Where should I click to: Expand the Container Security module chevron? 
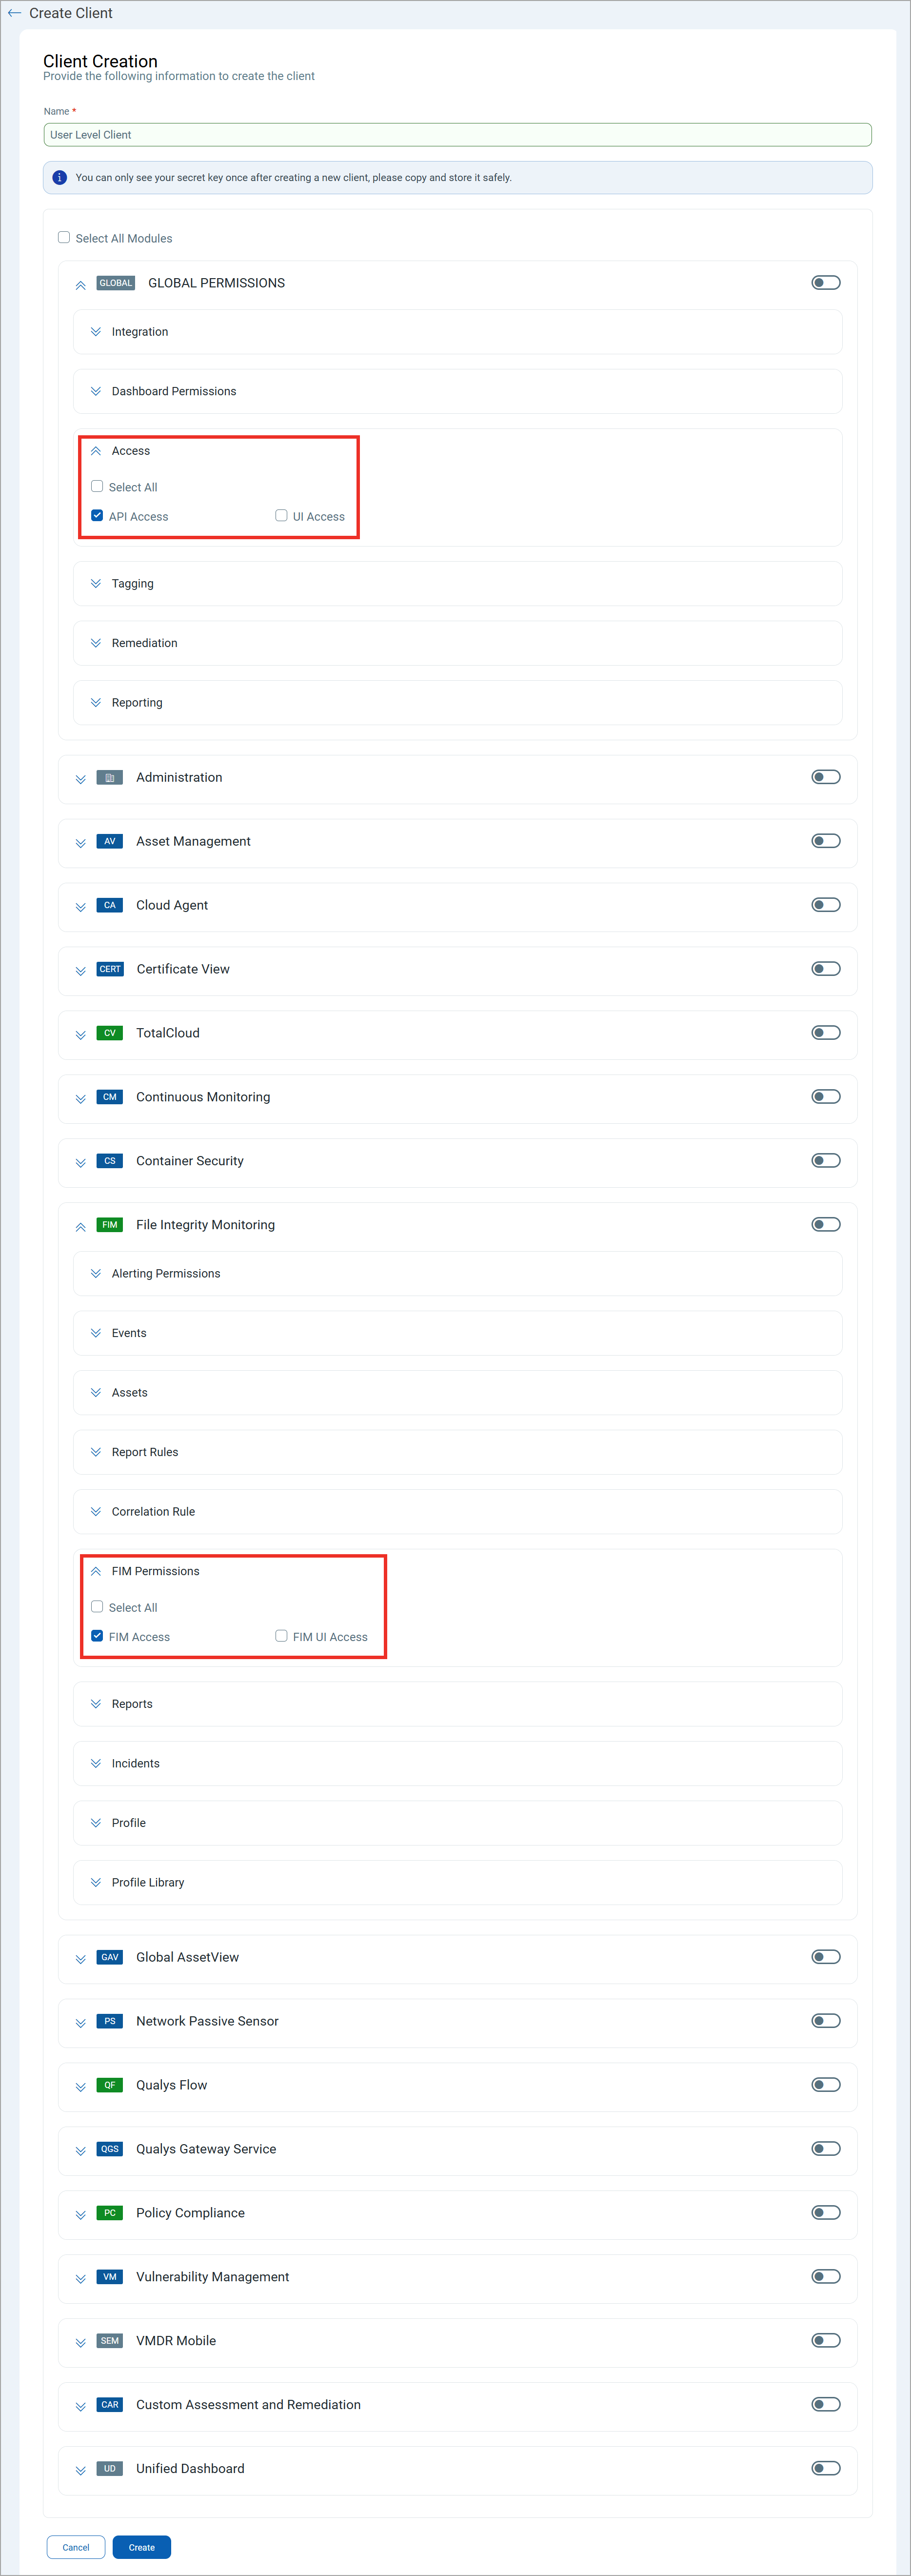[x=81, y=1163]
